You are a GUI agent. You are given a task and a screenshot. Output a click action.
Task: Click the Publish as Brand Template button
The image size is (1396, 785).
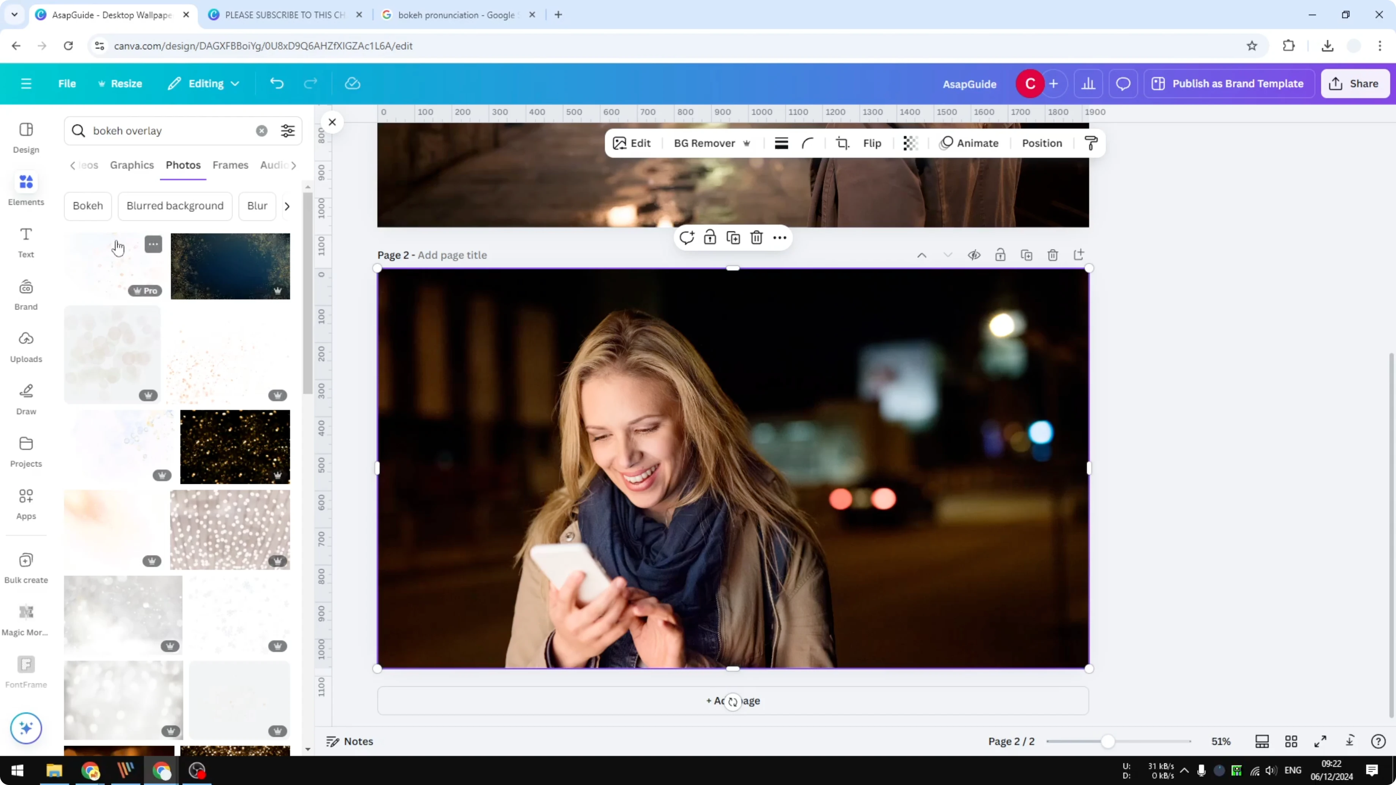click(x=1229, y=83)
